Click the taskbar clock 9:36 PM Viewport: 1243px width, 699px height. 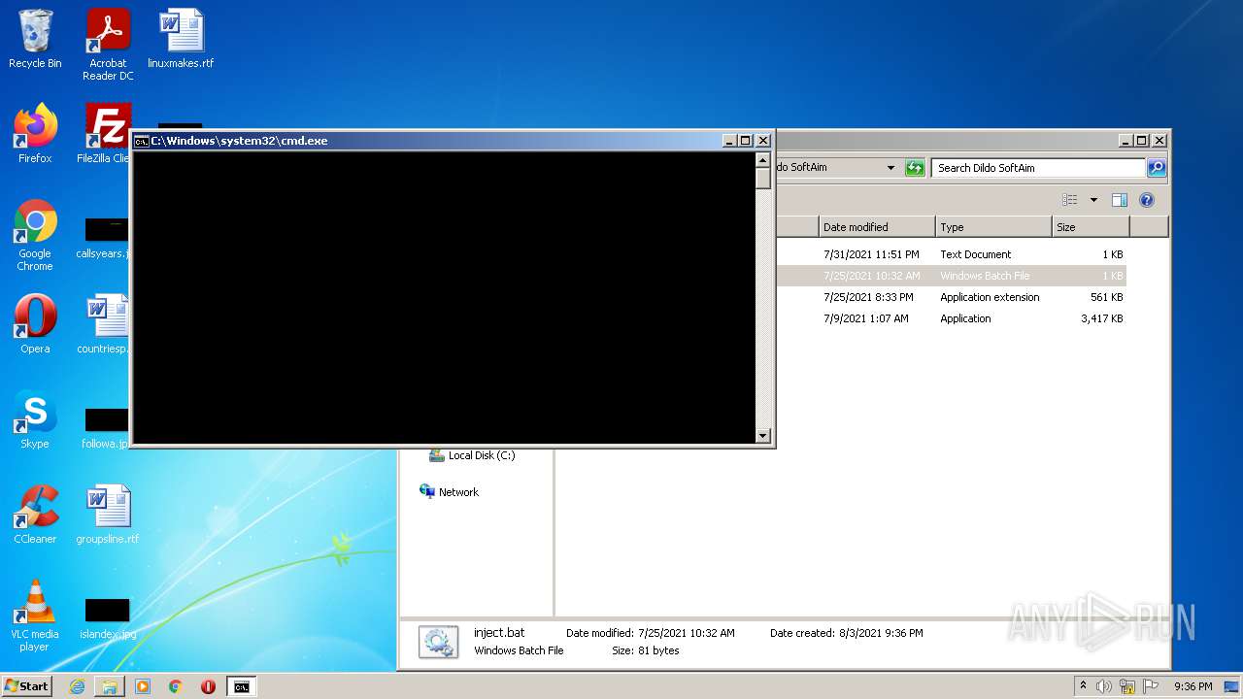(1193, 686)
